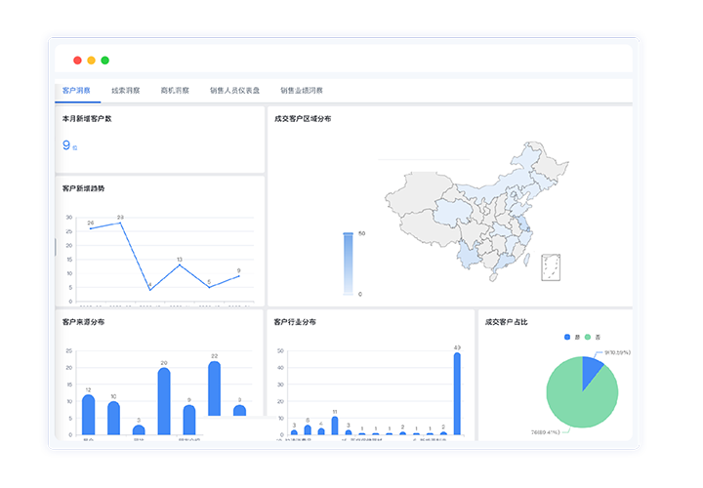703x488 pixels.
Task: Toggle the green 否 legend item
Action: (x=592, y=337)
